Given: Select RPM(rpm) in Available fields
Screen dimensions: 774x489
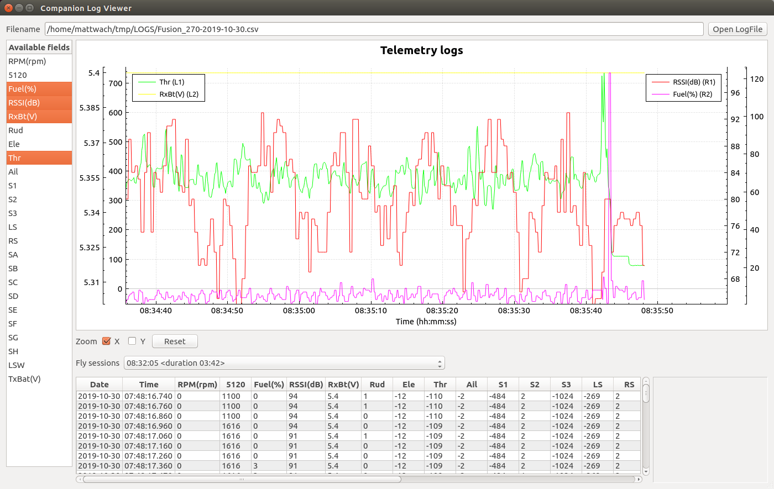Looking at the screenshot, I should (x=27, y=61).
